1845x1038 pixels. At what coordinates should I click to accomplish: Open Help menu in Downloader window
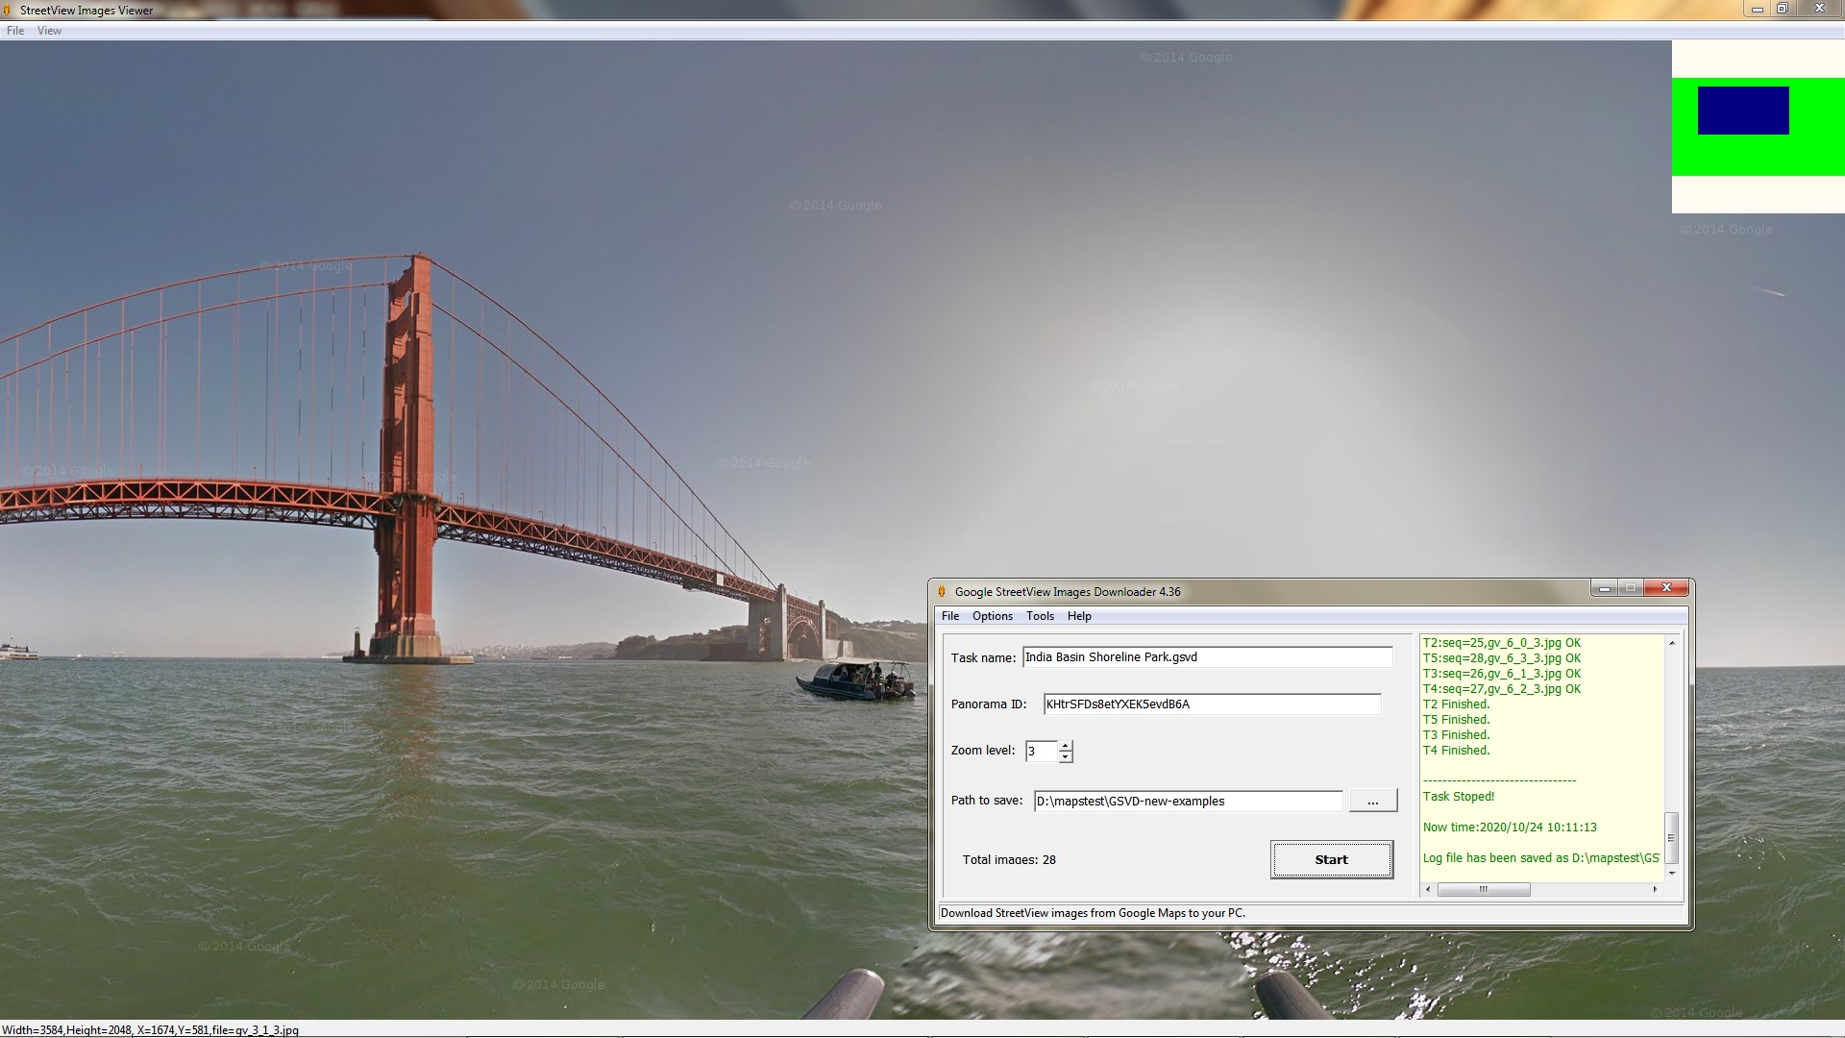[1079, 616]
